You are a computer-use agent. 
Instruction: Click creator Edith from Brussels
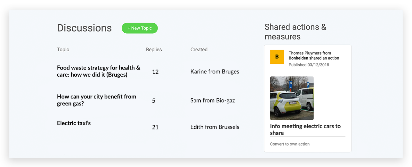point(215,127)
